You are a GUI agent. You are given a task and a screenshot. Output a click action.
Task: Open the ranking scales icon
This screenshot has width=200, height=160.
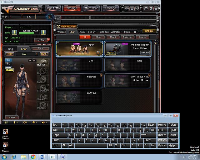[127, 9]
